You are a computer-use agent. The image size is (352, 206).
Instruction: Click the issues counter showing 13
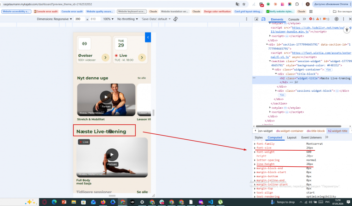[326, 19]
